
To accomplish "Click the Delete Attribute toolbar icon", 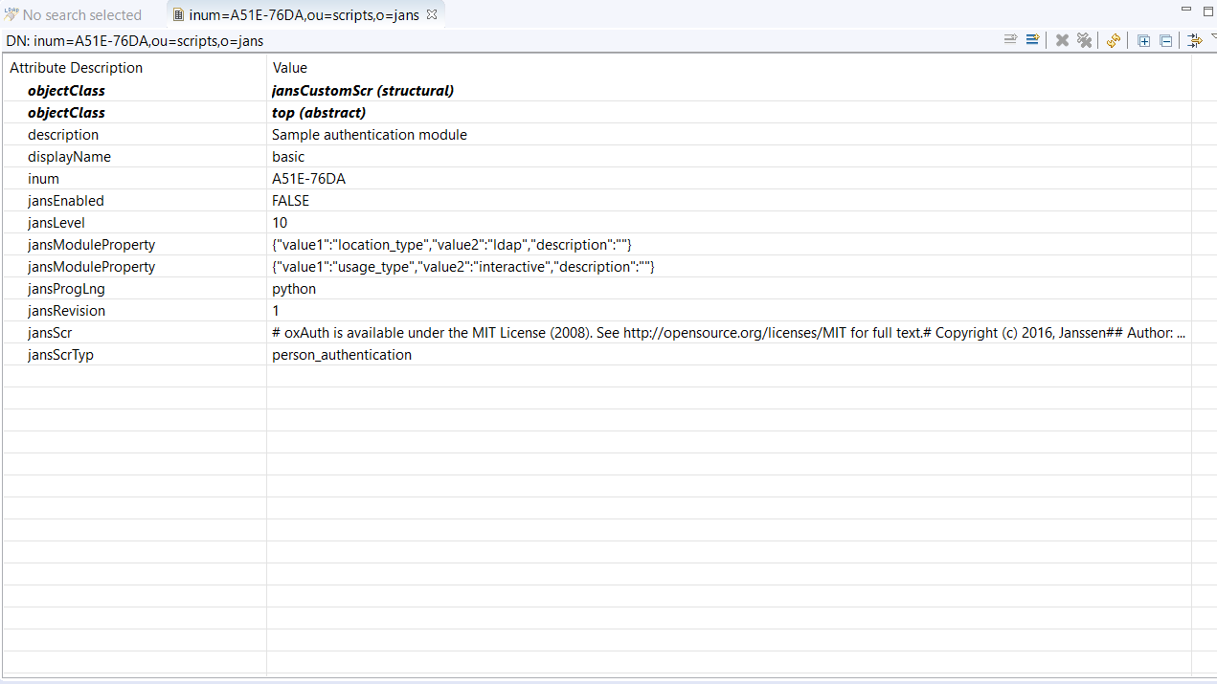I will [1084, 40].
